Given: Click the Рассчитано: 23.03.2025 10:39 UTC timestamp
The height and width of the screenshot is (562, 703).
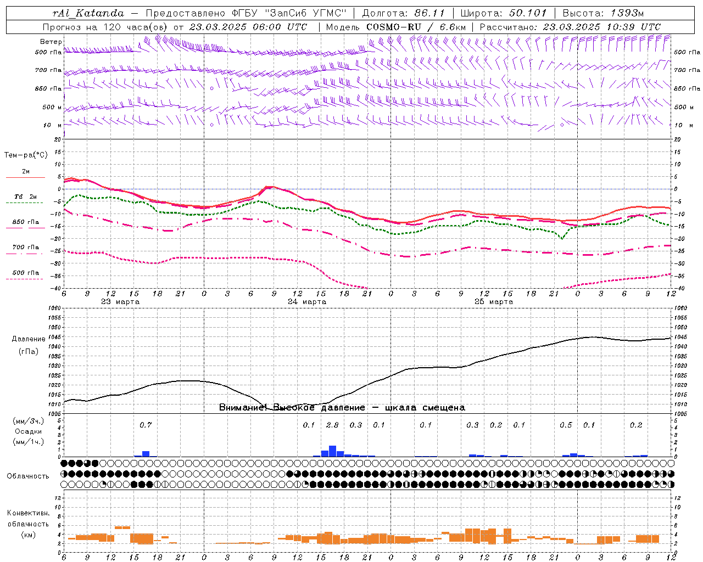Looking at the screenshot, I should point(570,27).
